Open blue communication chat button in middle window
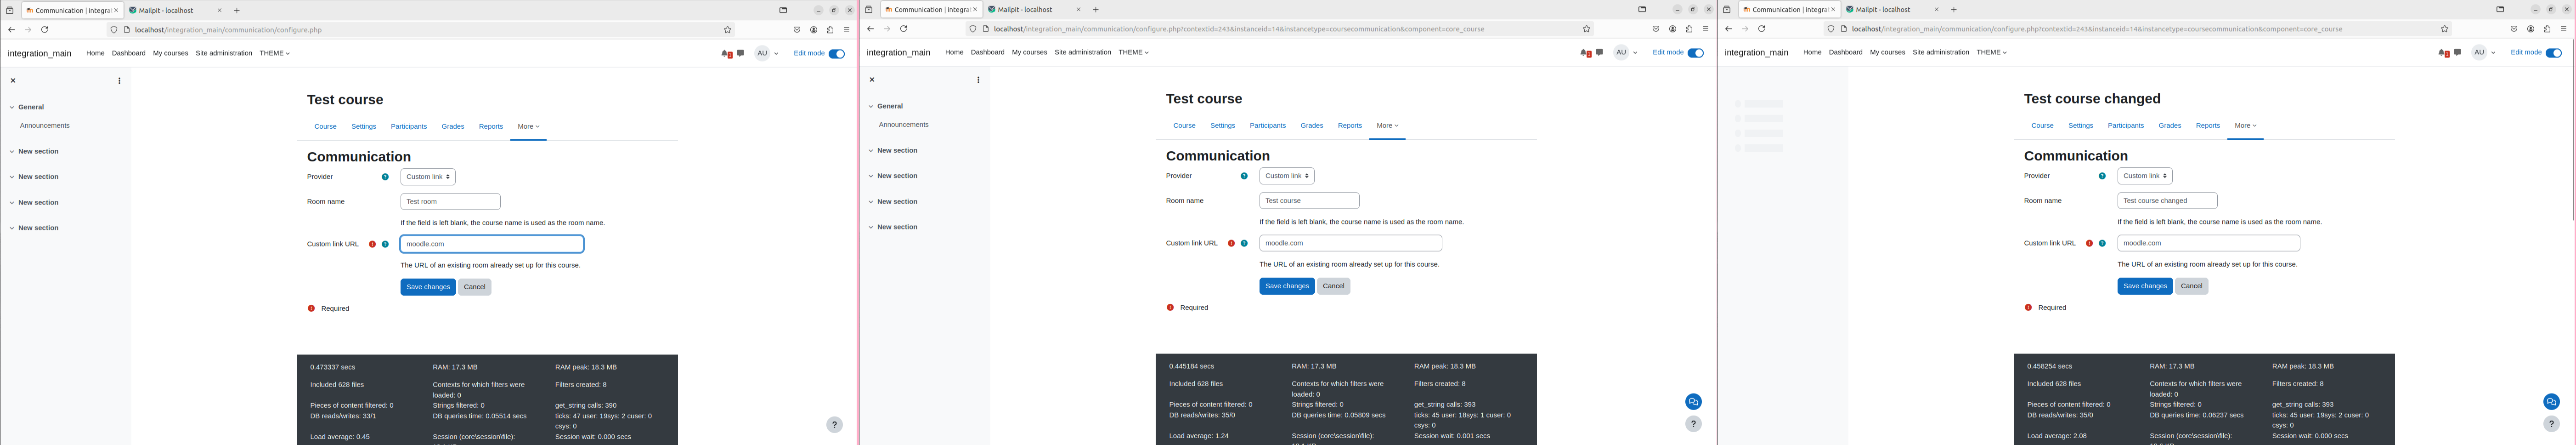Screen dimensions: 2576x445 pyautogui.click(x=1693, y=402)
